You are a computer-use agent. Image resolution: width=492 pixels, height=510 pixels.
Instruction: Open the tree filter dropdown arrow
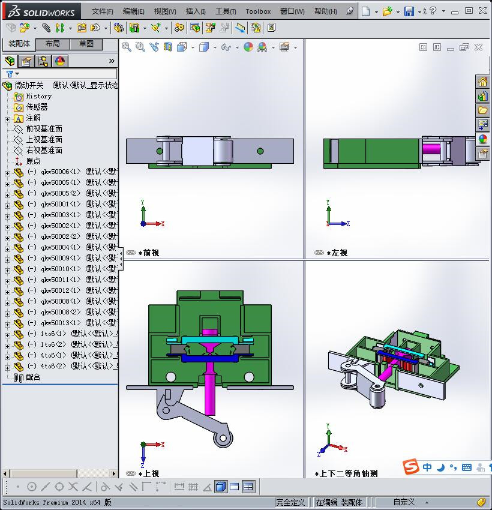(x=17, y=74)
